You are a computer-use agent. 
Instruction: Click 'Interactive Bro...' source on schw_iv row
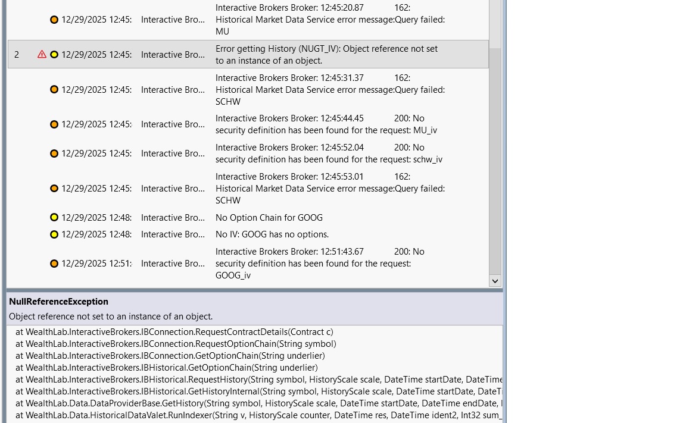tap(173, 153)
